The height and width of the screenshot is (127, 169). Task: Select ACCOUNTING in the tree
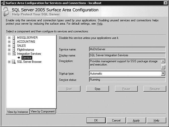(x=26, y=42)
